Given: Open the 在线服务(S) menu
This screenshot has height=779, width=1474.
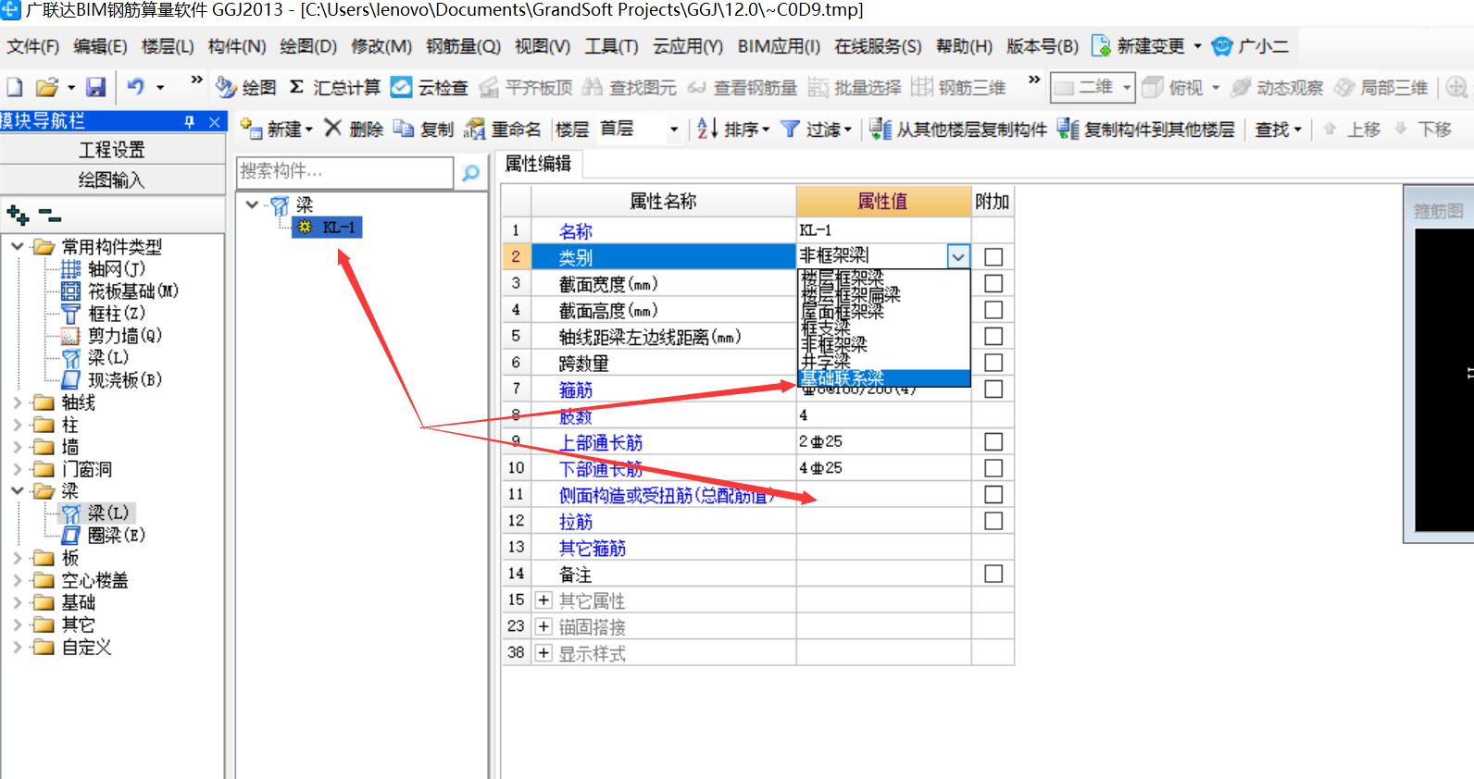Looking at the screenshot, I should tap(878, 46).
